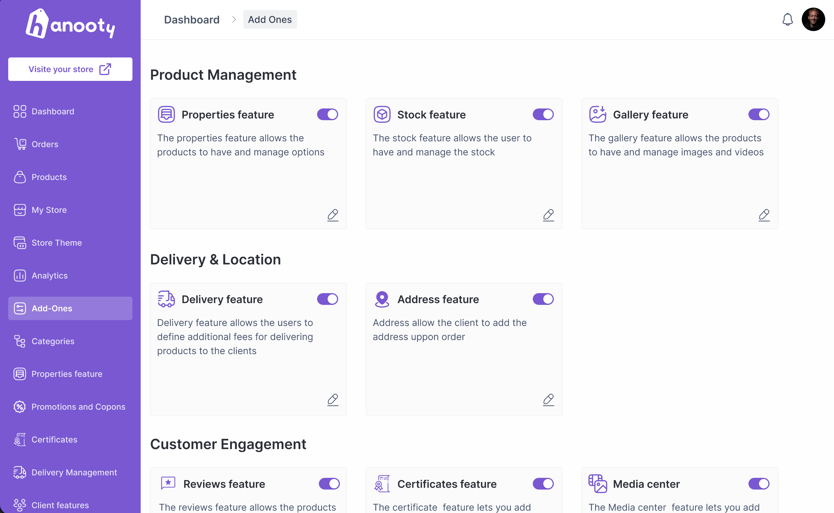Select the Add-Ones sidebar item
The height and width of the screenshot is (513, 834).
pyautogui.click(x=70, y=308)
